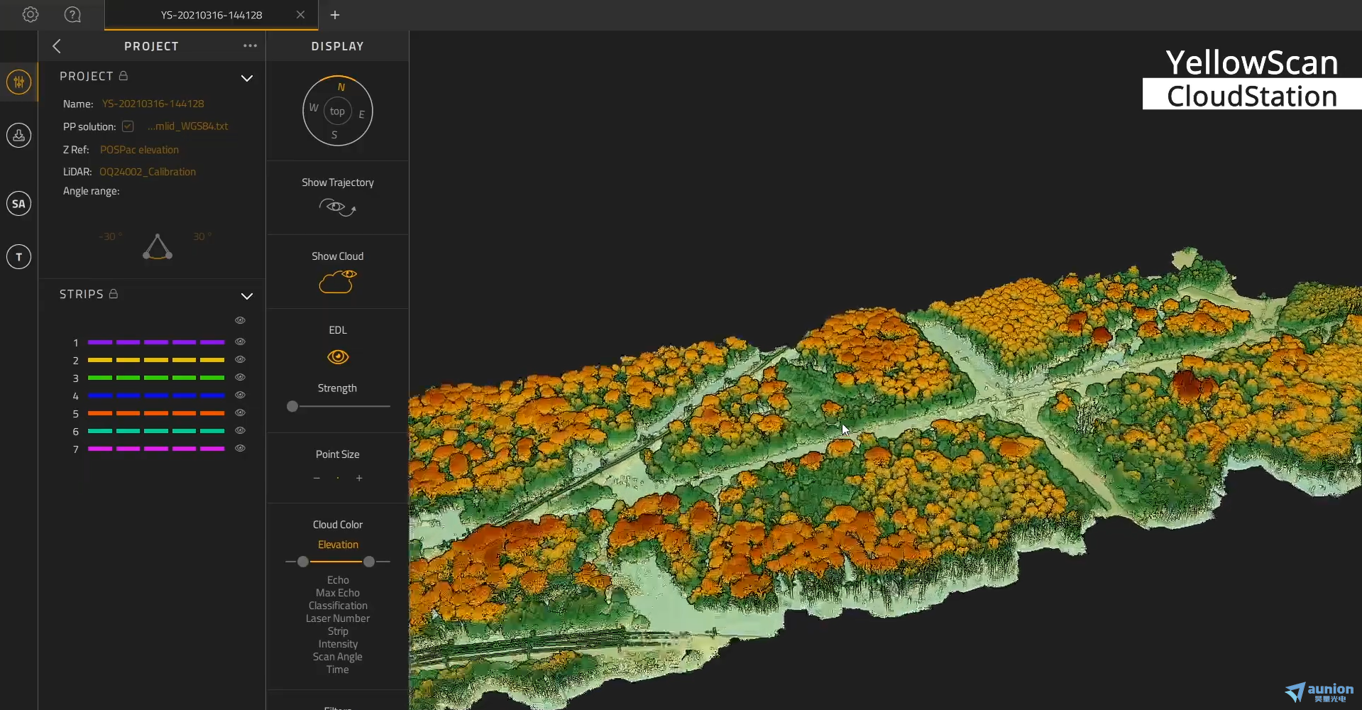Select the blue strip 4 line
1362x710 pixels.
[x=156, y=395]
